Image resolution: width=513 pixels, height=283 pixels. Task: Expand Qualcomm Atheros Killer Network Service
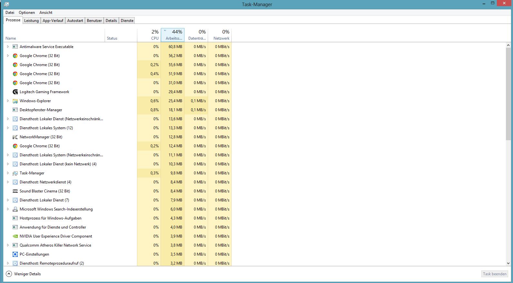(8, 245)
